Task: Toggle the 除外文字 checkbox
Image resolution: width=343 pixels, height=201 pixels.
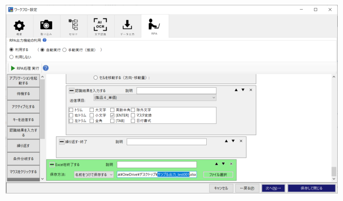Action: click(133, 110)
